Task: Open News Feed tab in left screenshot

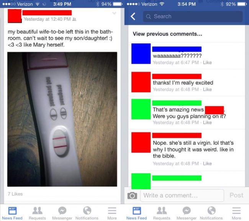Action: [x=12, y=213]
